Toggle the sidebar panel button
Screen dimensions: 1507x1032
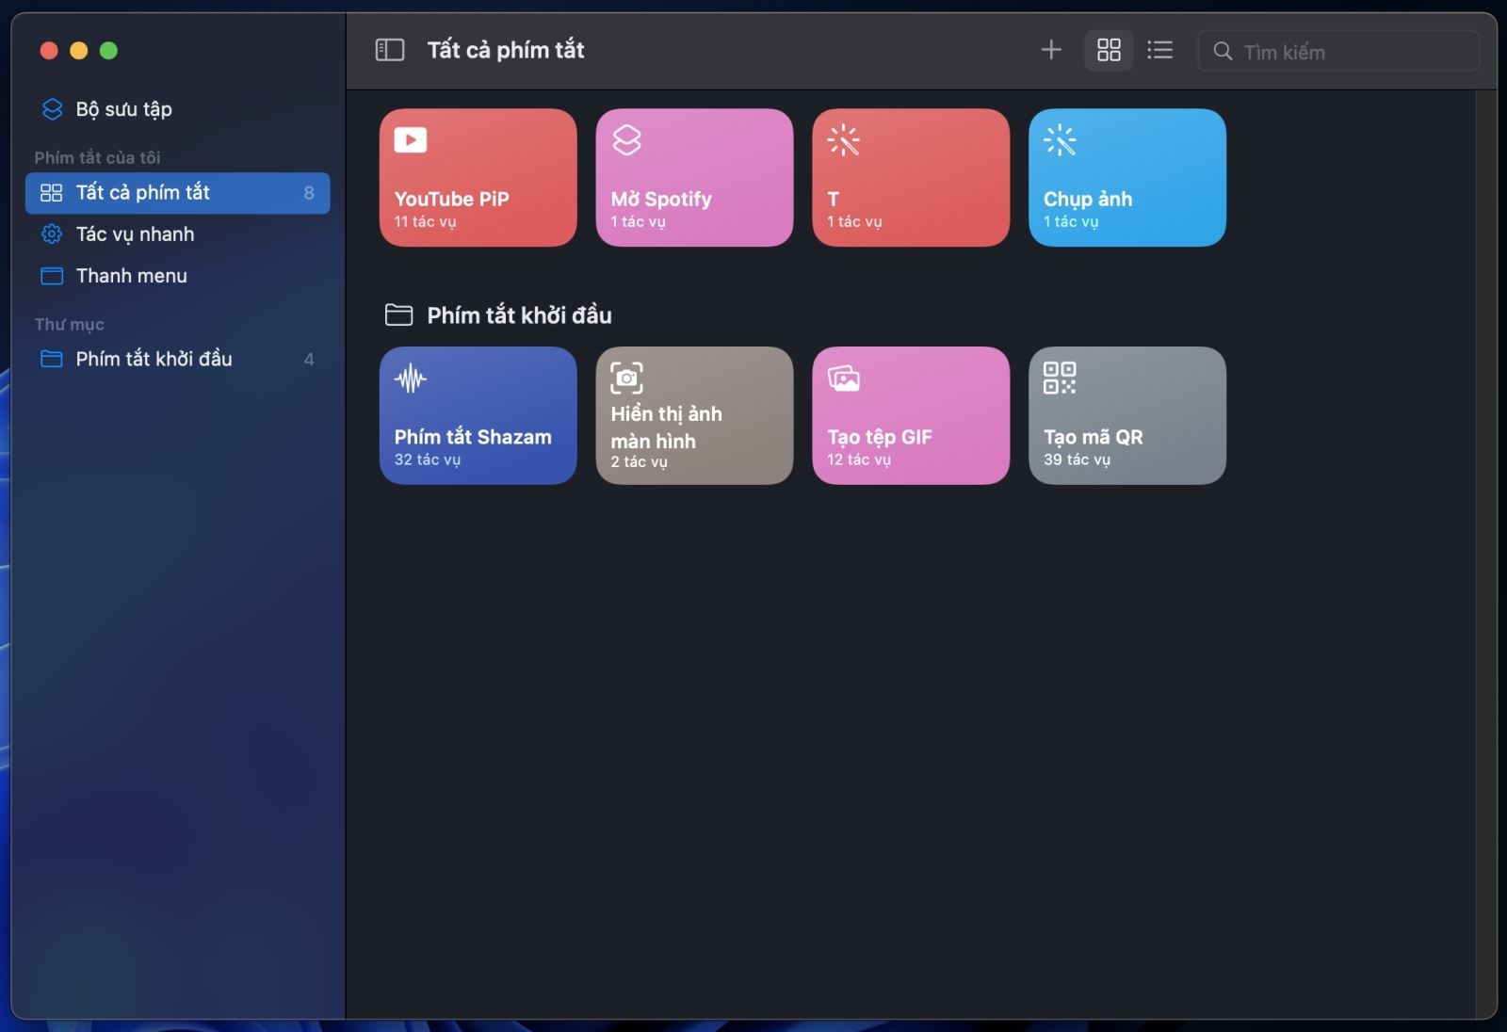point(390,50)
